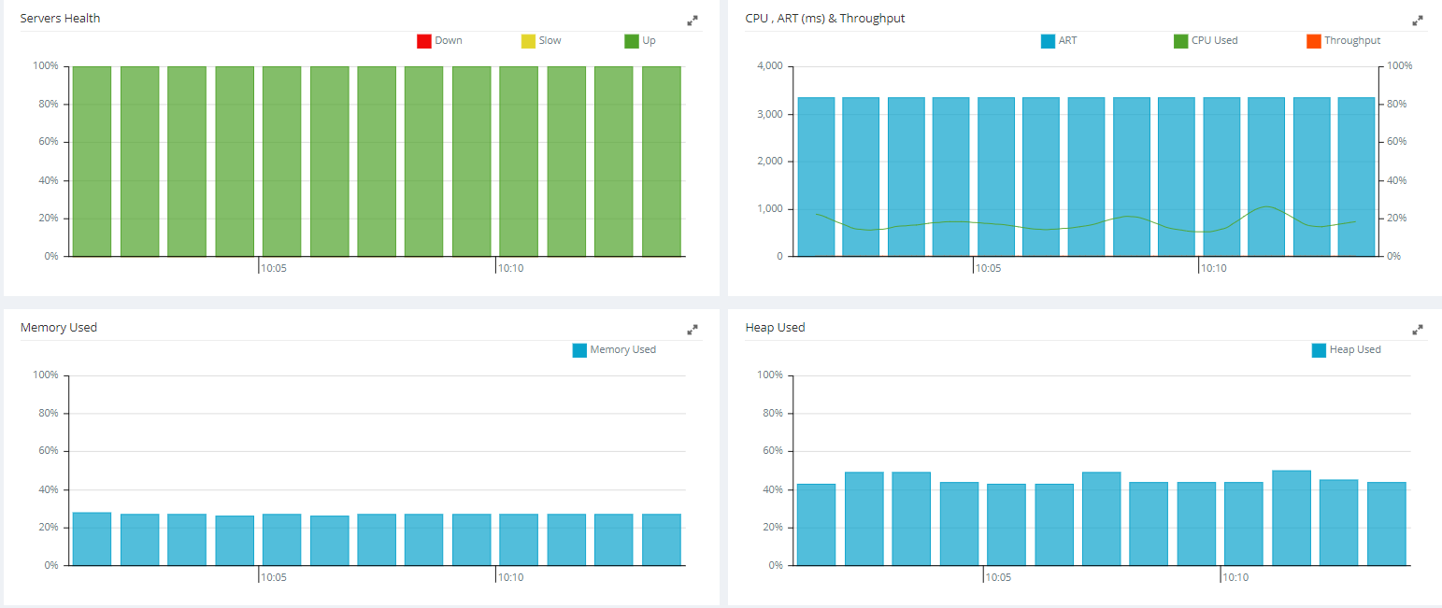This screenshot has height=608, width=1442.
Task: Expand the Servers Health chart to fullscreen
Action: 692,20
